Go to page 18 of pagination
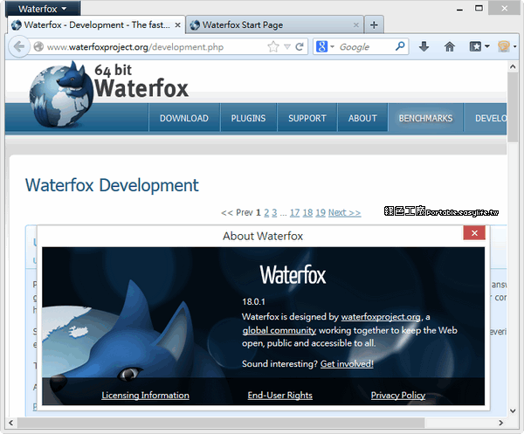The height and width of the screenshot is (434, 524). point(307,213)
